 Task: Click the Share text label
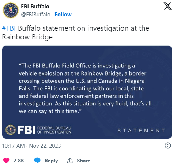(x=84, y=161)
